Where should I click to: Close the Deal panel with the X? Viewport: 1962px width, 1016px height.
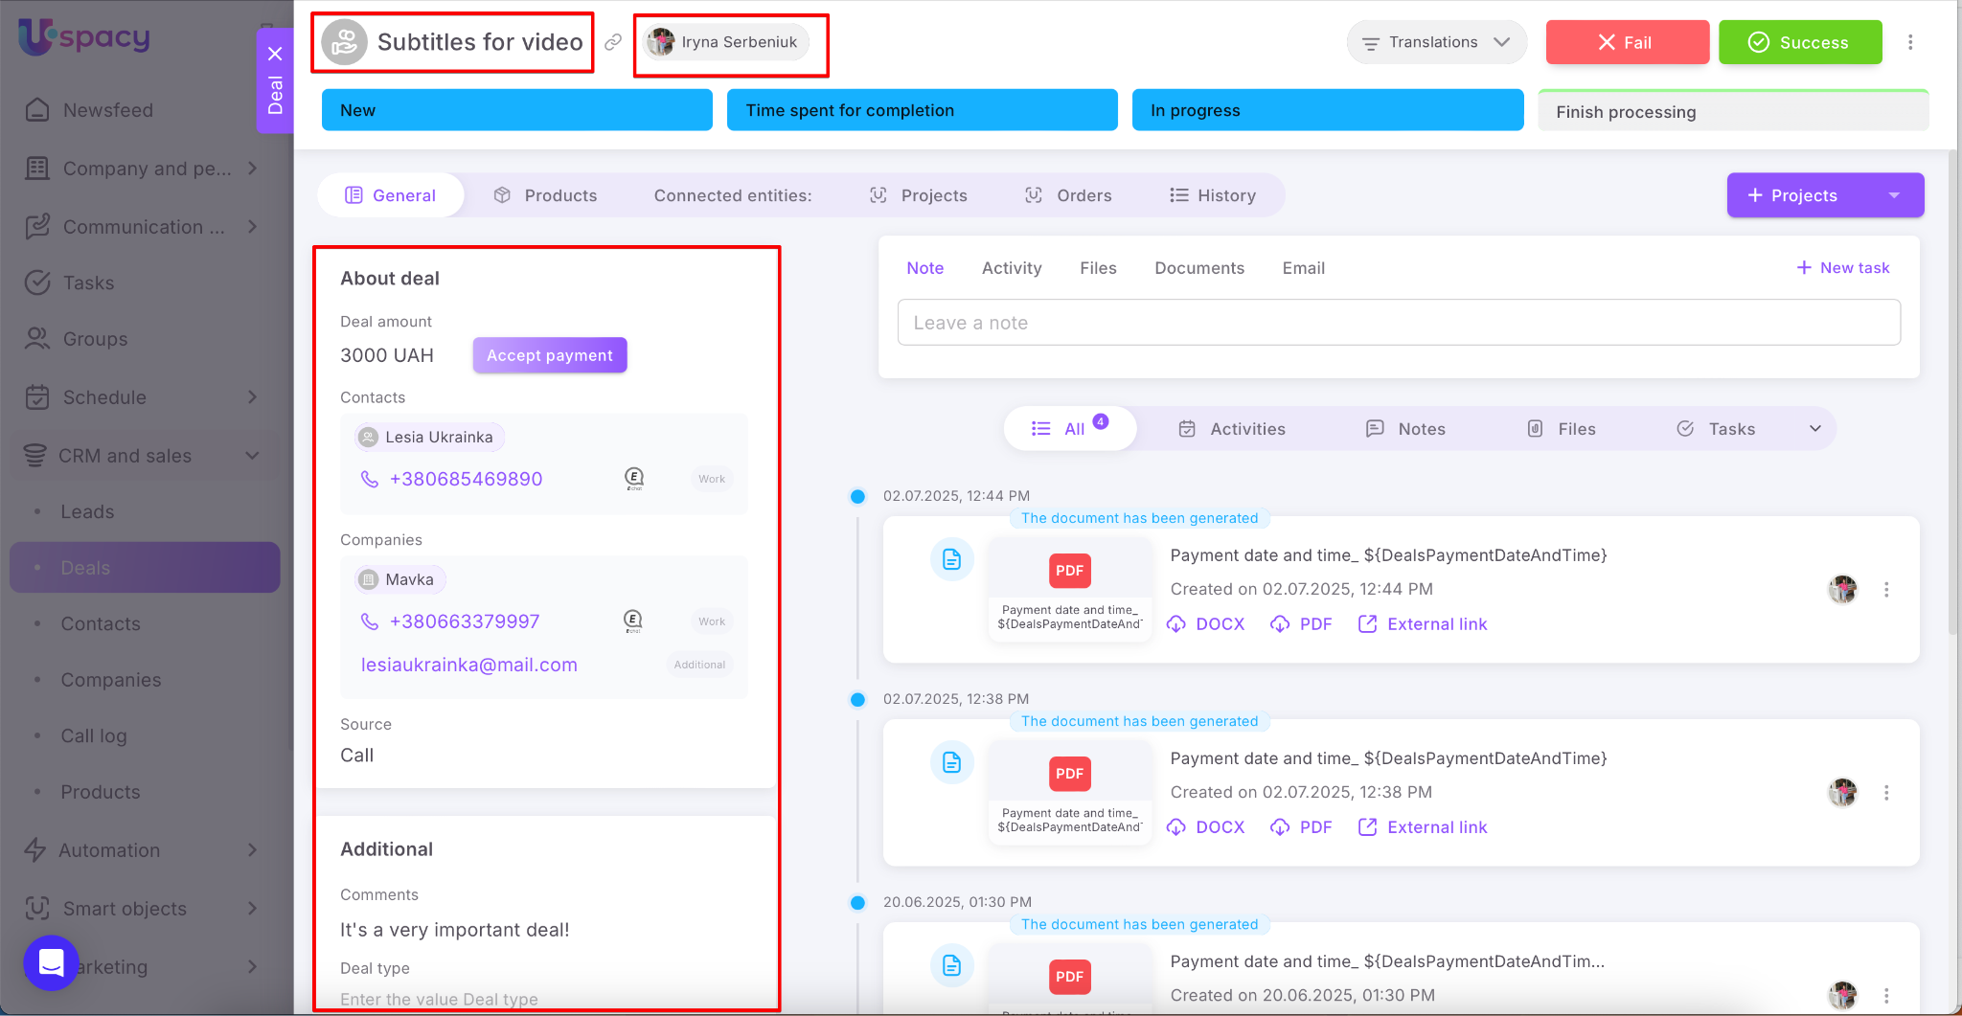[x=275, y=54]
